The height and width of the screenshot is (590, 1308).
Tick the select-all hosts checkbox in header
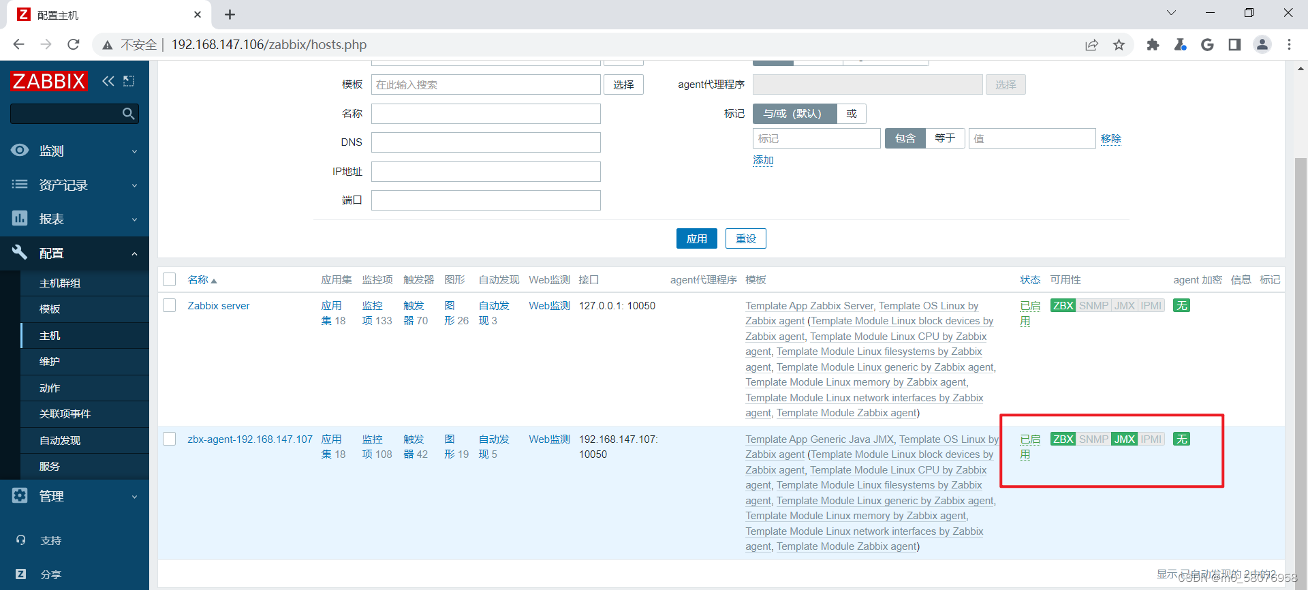(x=170, y=279)
